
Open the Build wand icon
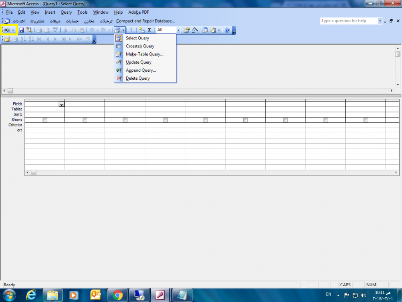[x=195, y=30]
